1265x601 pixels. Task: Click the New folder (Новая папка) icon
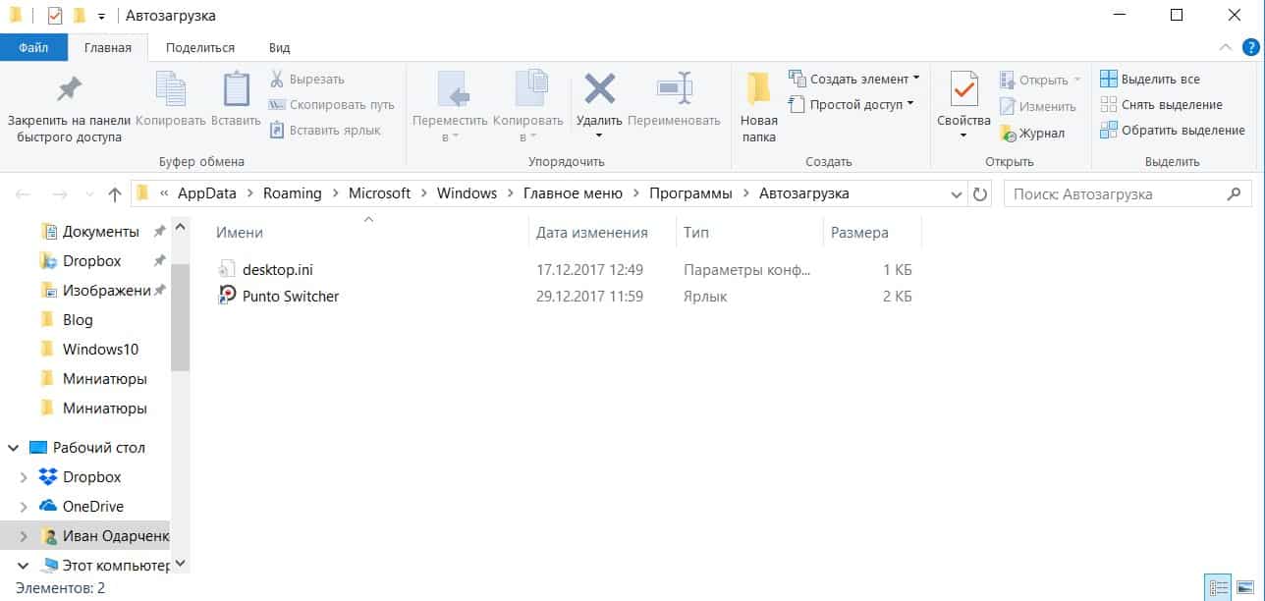(758, 89)
